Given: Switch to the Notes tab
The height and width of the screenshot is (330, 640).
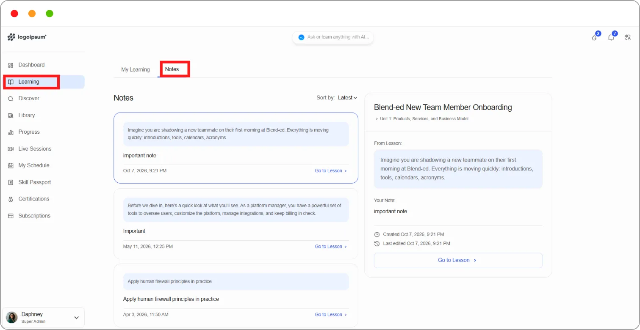Looking at the screenshot, I should tap(172, 69).
